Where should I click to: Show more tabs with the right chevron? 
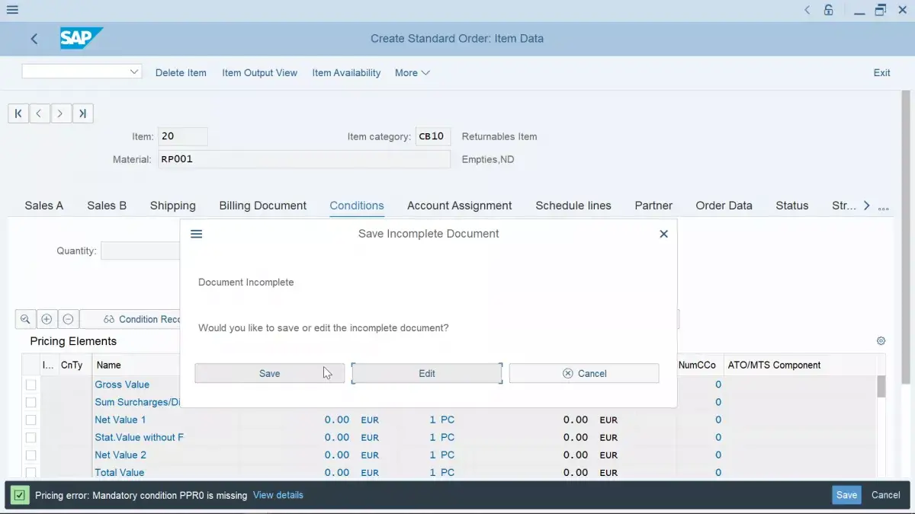coord(866,206)
